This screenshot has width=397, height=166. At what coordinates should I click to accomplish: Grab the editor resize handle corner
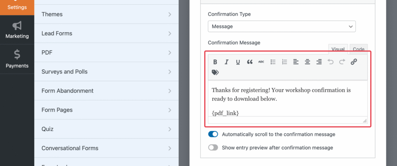pos(364,121)
